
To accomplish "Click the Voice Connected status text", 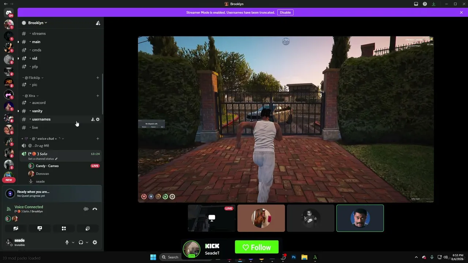I will pos(29,207).
